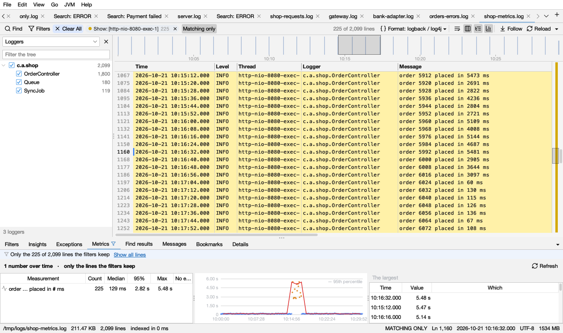Toggle the Matching only mode

coord(199,29)
